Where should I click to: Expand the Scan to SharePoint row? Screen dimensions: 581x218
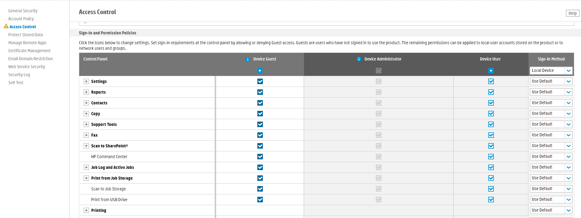click(x=86, y=146)
